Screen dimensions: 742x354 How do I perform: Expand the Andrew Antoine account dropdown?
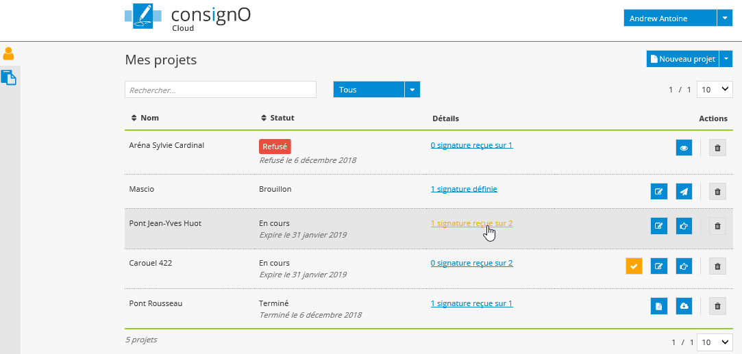click(x=725, y=18)
